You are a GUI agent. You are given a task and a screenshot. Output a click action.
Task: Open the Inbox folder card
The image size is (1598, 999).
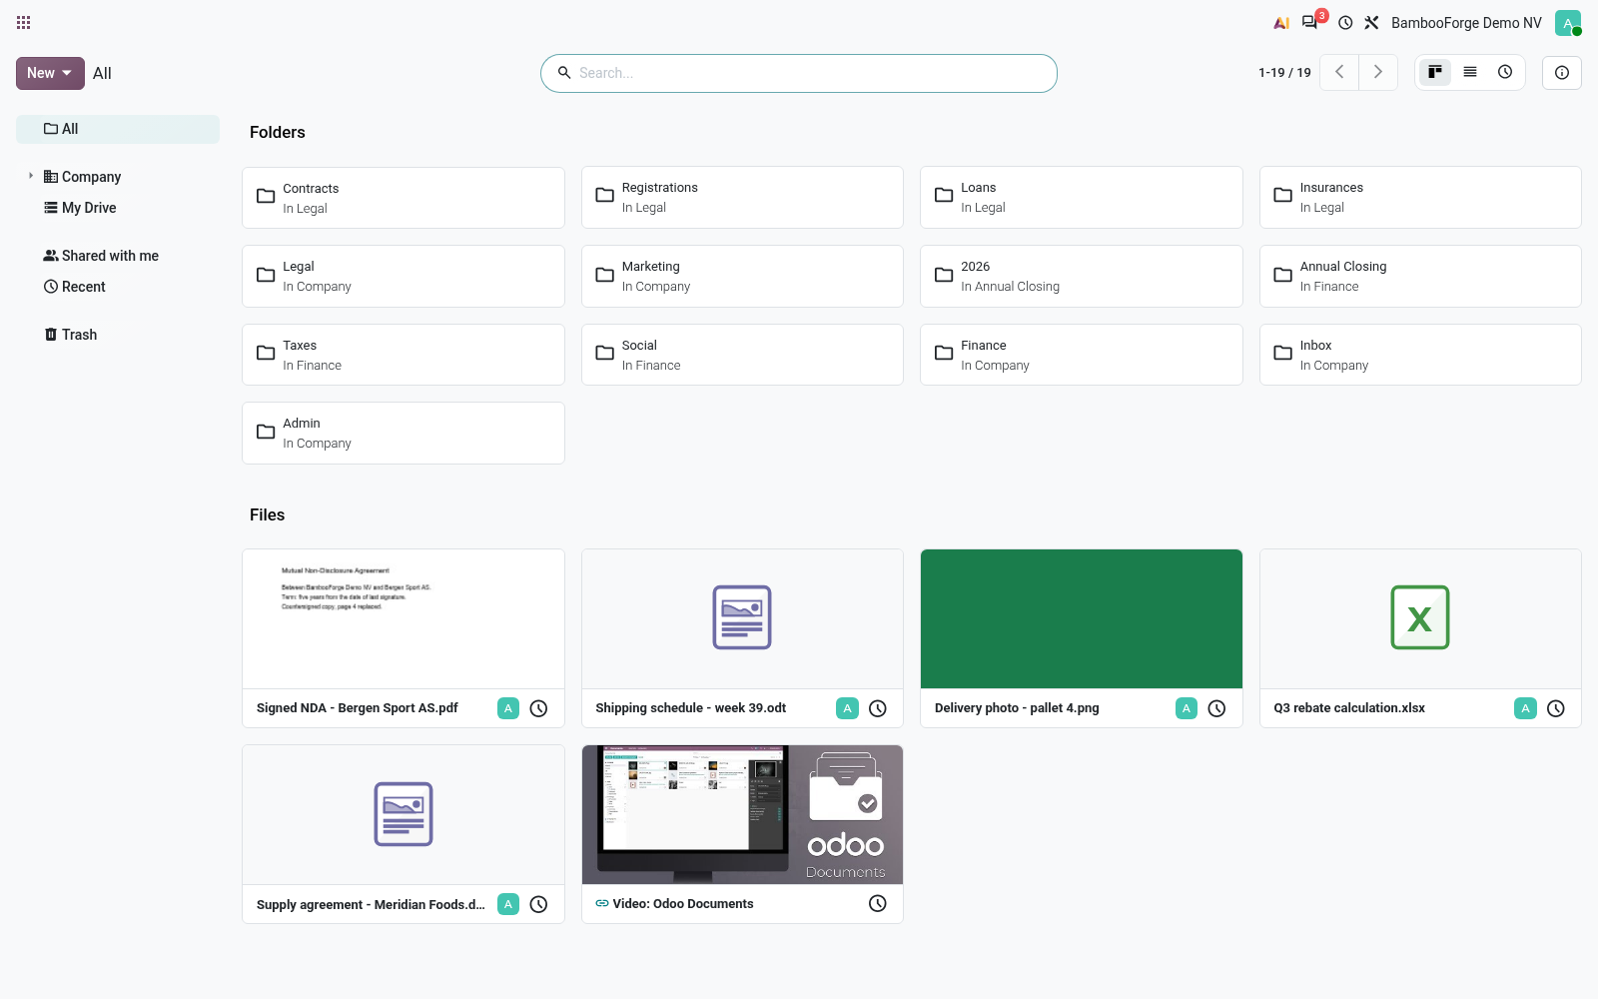point(1420,355)
